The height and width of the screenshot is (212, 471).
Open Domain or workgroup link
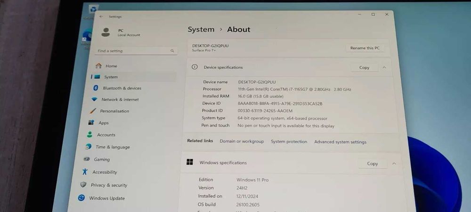coord(242,141)
